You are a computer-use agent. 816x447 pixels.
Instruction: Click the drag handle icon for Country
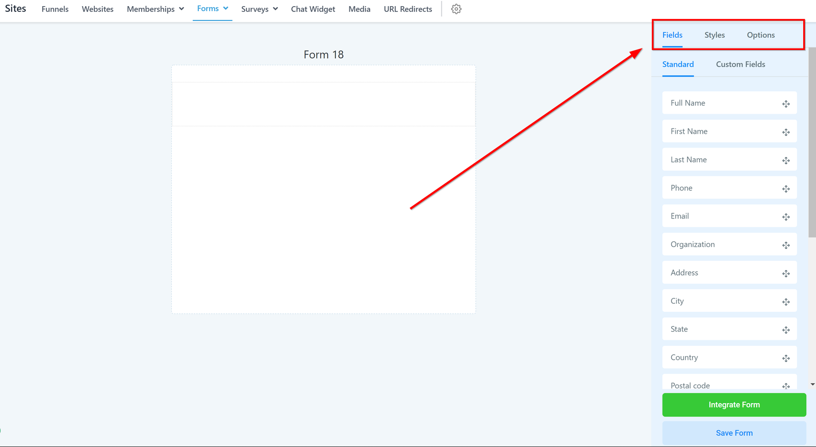[x=786, y=358]
